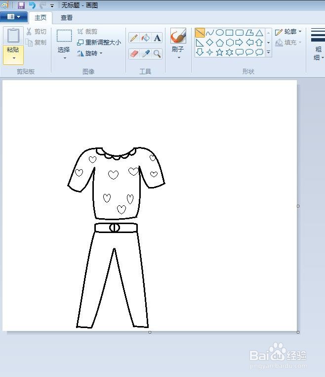325x377 pixels.
Task: Select the Oval callout shape
Action: click(x=249, y=52)
